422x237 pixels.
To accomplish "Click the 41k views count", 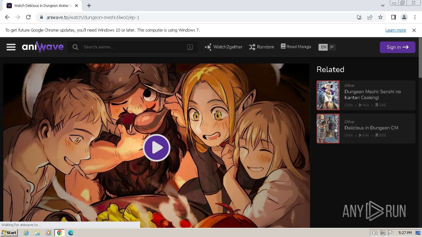I will (364, 105).
